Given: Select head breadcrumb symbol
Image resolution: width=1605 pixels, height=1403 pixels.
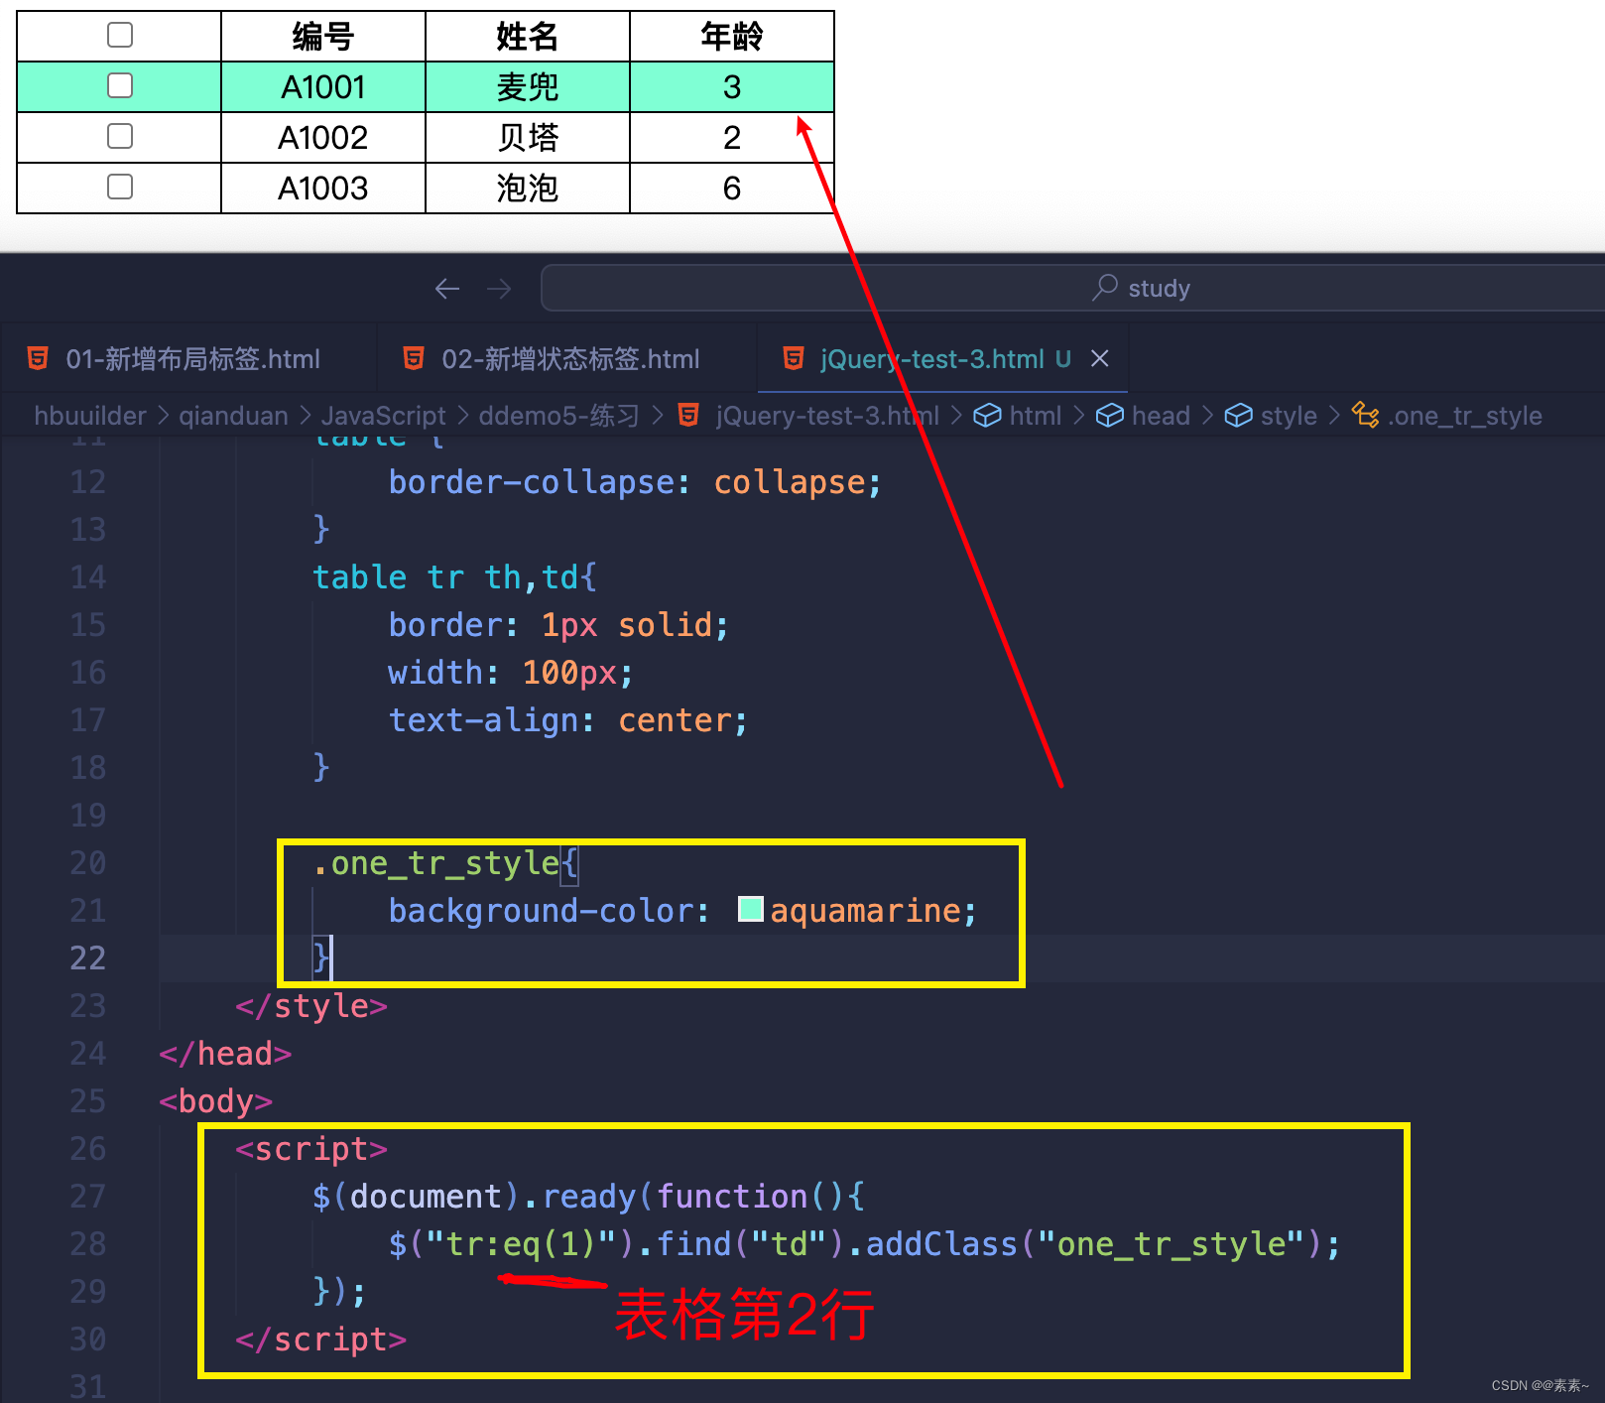Looking at the screenshot, I should click(1161, 416).
